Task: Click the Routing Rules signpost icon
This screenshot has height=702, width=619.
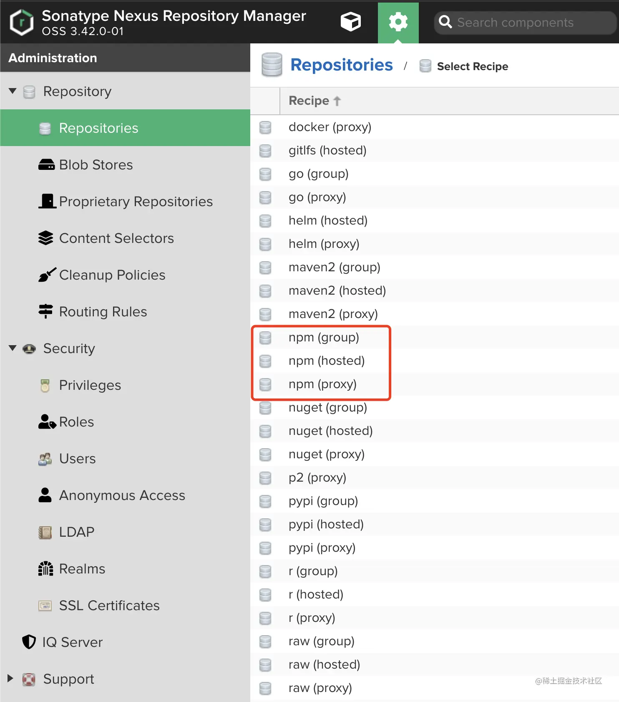Action: (x=45, y=311)
